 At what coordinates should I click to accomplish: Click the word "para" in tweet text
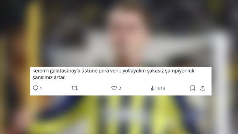[x=104, y=71]
